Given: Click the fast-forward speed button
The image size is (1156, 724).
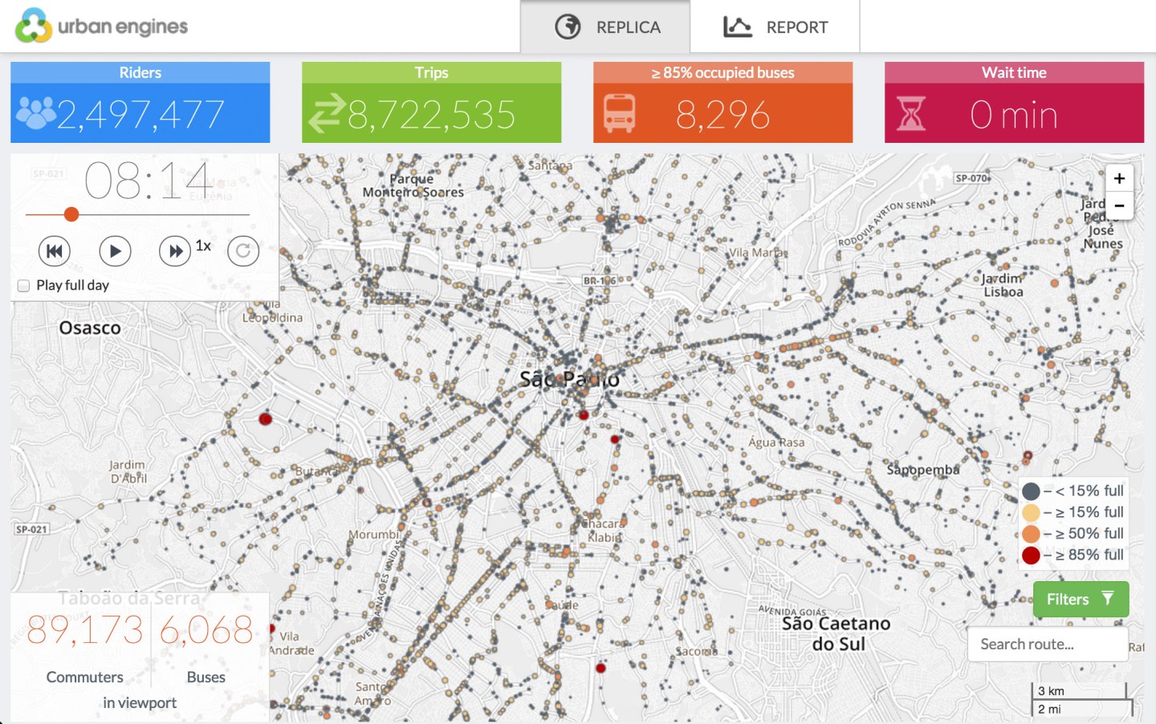Looking at the screenshot, I should [x=174, y=251].
